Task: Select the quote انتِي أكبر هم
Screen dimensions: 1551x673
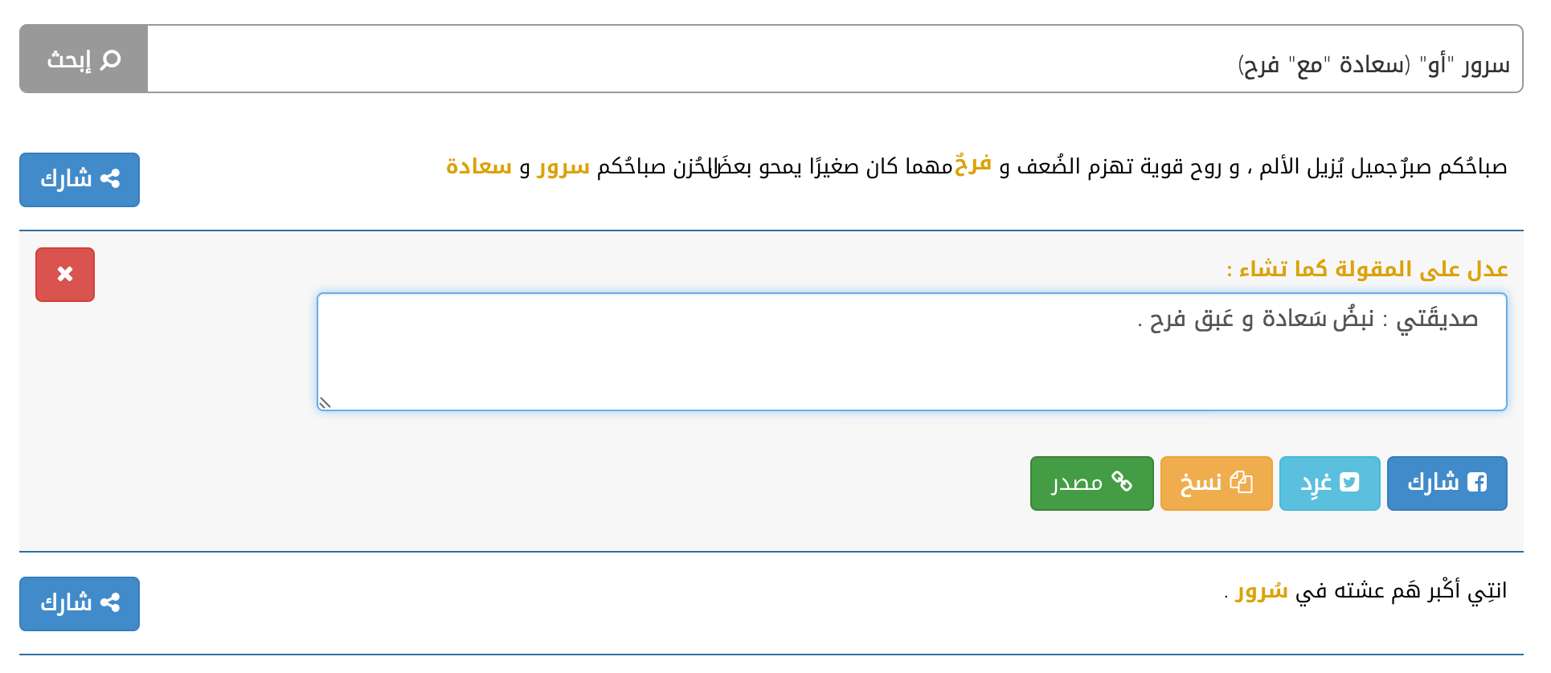Action: (1365, 591)
